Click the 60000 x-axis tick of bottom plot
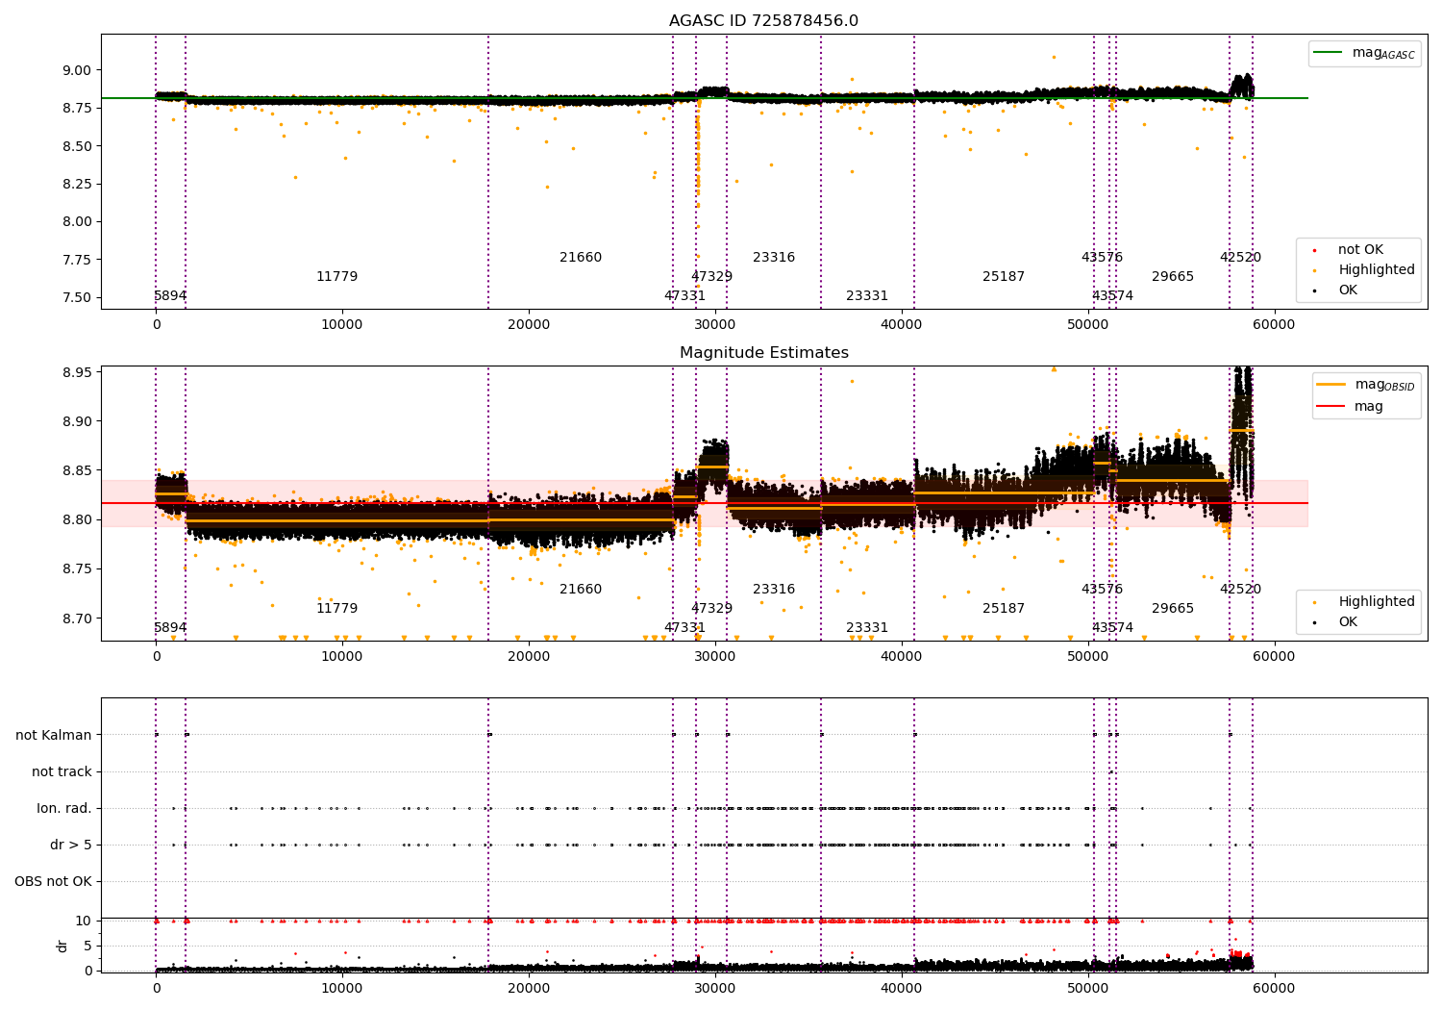The image size is (1442, 1010). click(1275, 988)
